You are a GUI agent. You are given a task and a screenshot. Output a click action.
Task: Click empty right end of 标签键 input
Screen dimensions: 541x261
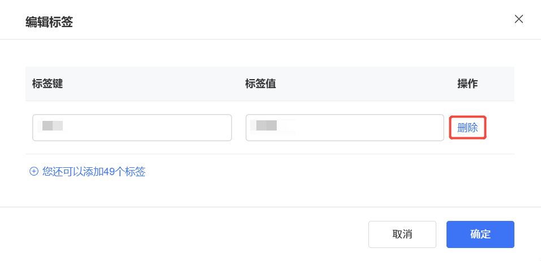pyautogui.click(x=209, y=128)
